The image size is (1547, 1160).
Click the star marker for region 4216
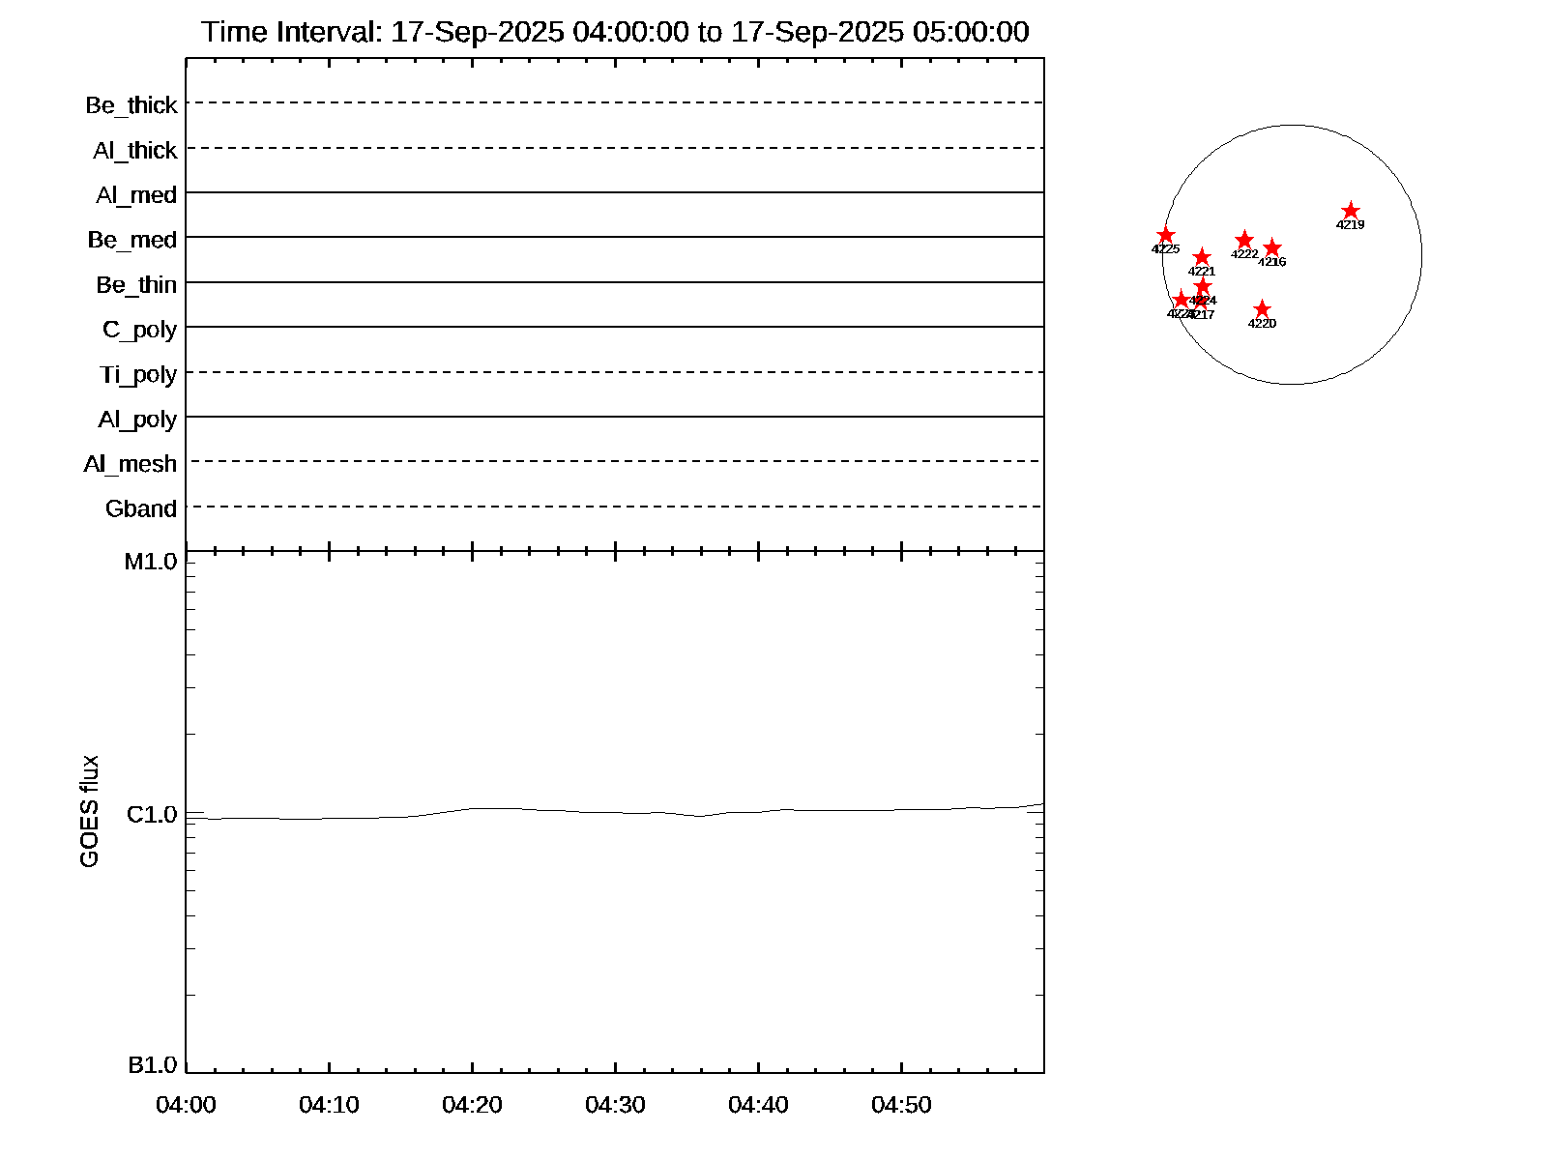coord(1272,248)
